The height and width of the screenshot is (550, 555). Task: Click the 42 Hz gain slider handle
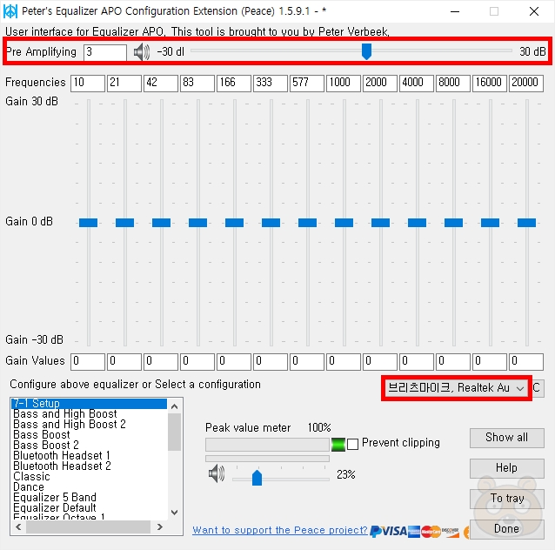tap(161, 223)
